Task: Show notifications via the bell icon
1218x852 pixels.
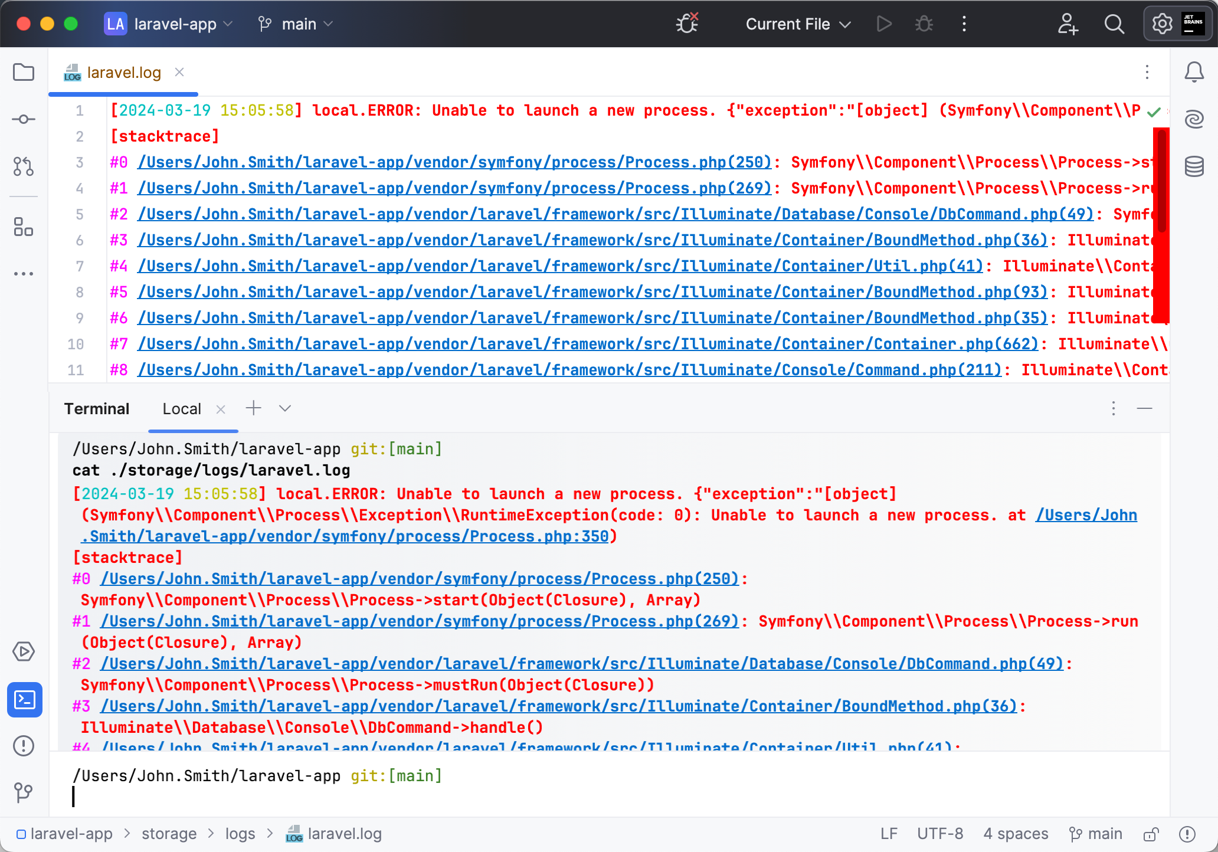Action: (x=1194, y=72)
